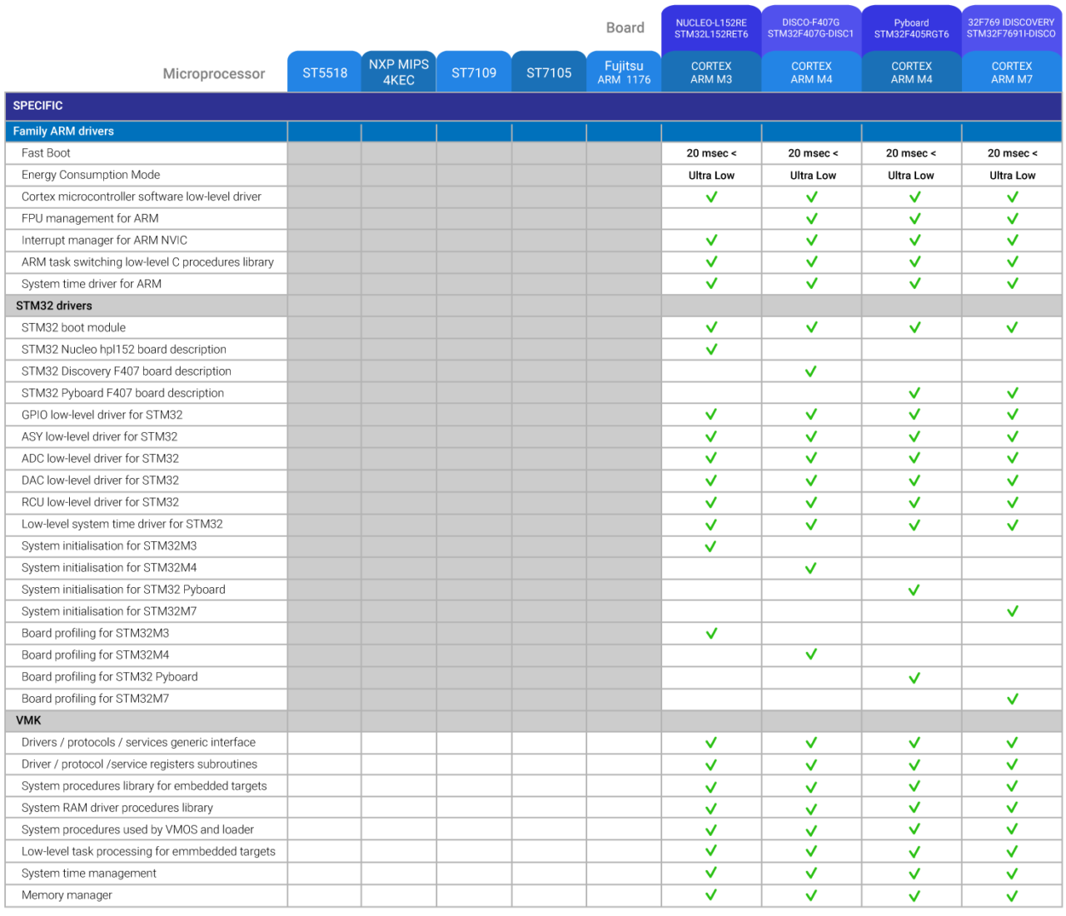Switch to the ST7105 tab
1066x916 pixels.
tap(549, 73)
